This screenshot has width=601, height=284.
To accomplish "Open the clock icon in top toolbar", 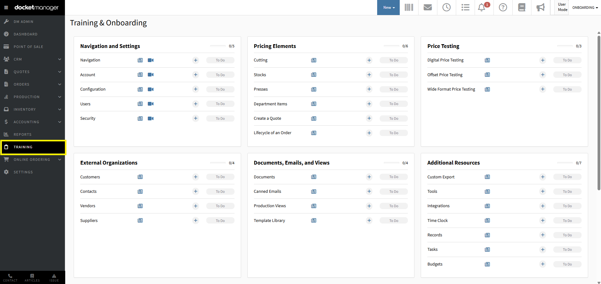I will tap(446, 8).
